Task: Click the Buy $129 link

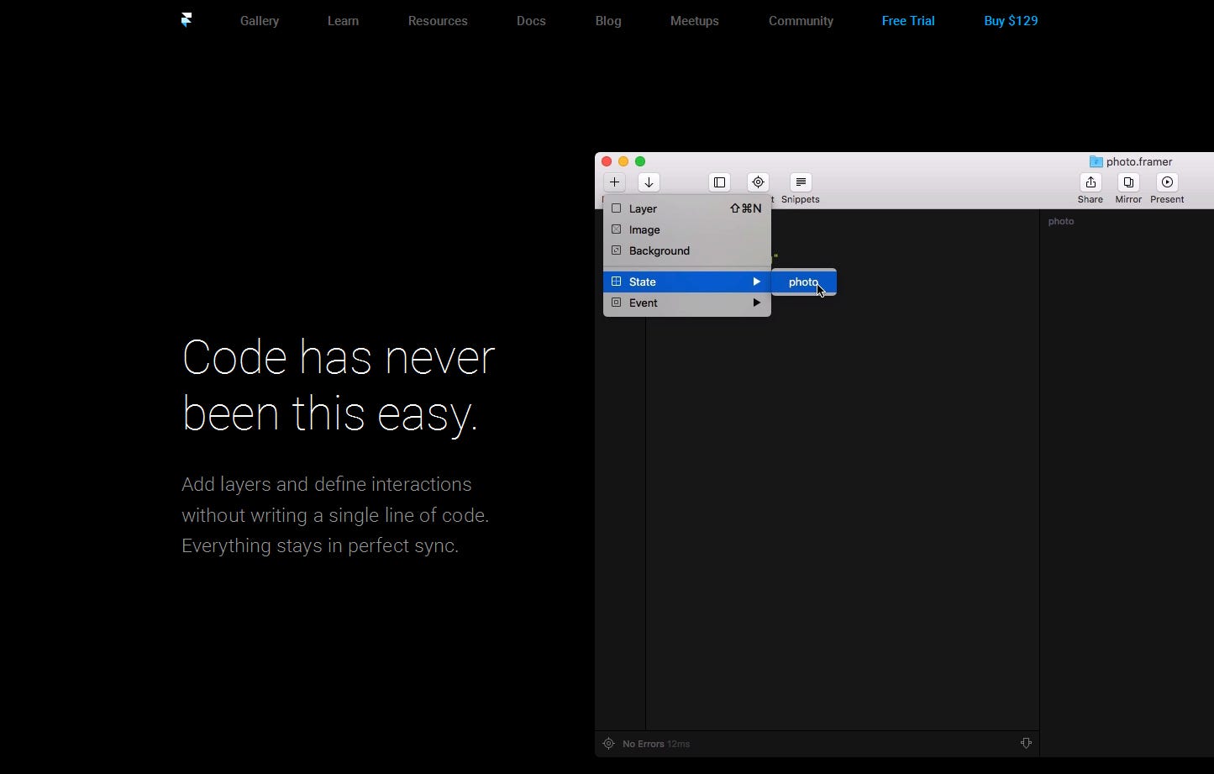Action: pyautogui.click(x=1011, y=21)
